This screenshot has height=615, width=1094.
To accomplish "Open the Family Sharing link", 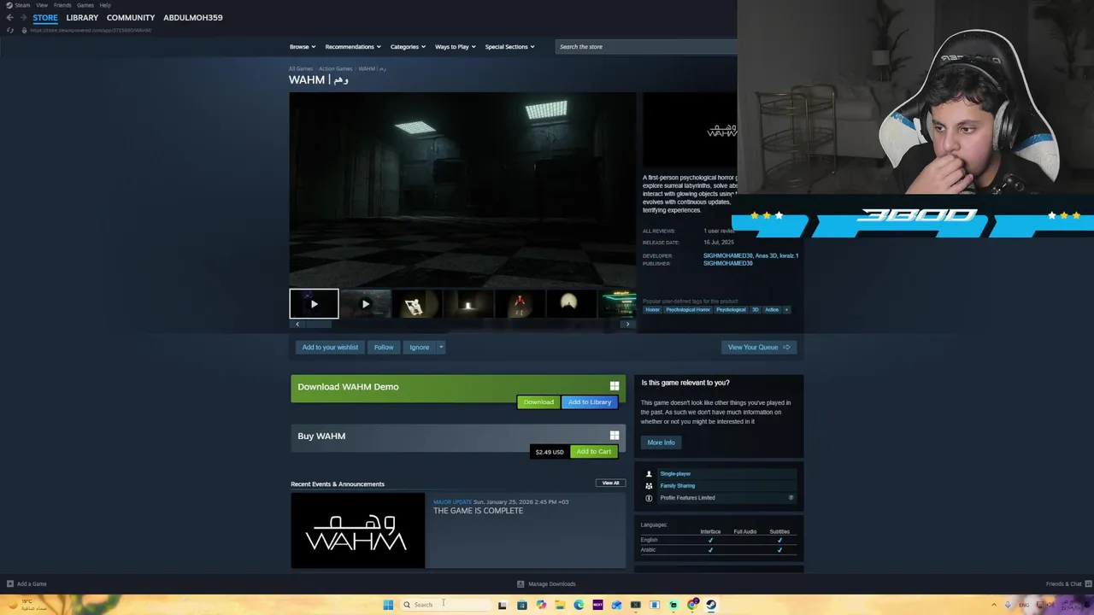I will 677,486.
